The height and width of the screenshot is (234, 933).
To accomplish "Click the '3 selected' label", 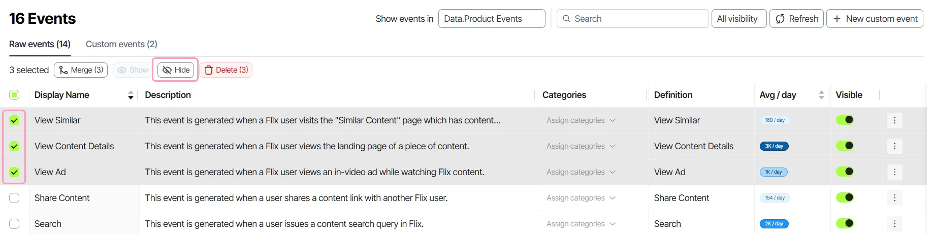I will click(29, 70).
